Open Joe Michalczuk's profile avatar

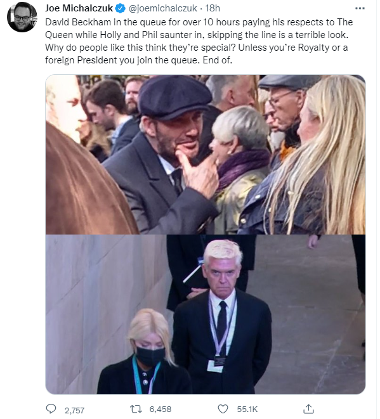(22, 17)
